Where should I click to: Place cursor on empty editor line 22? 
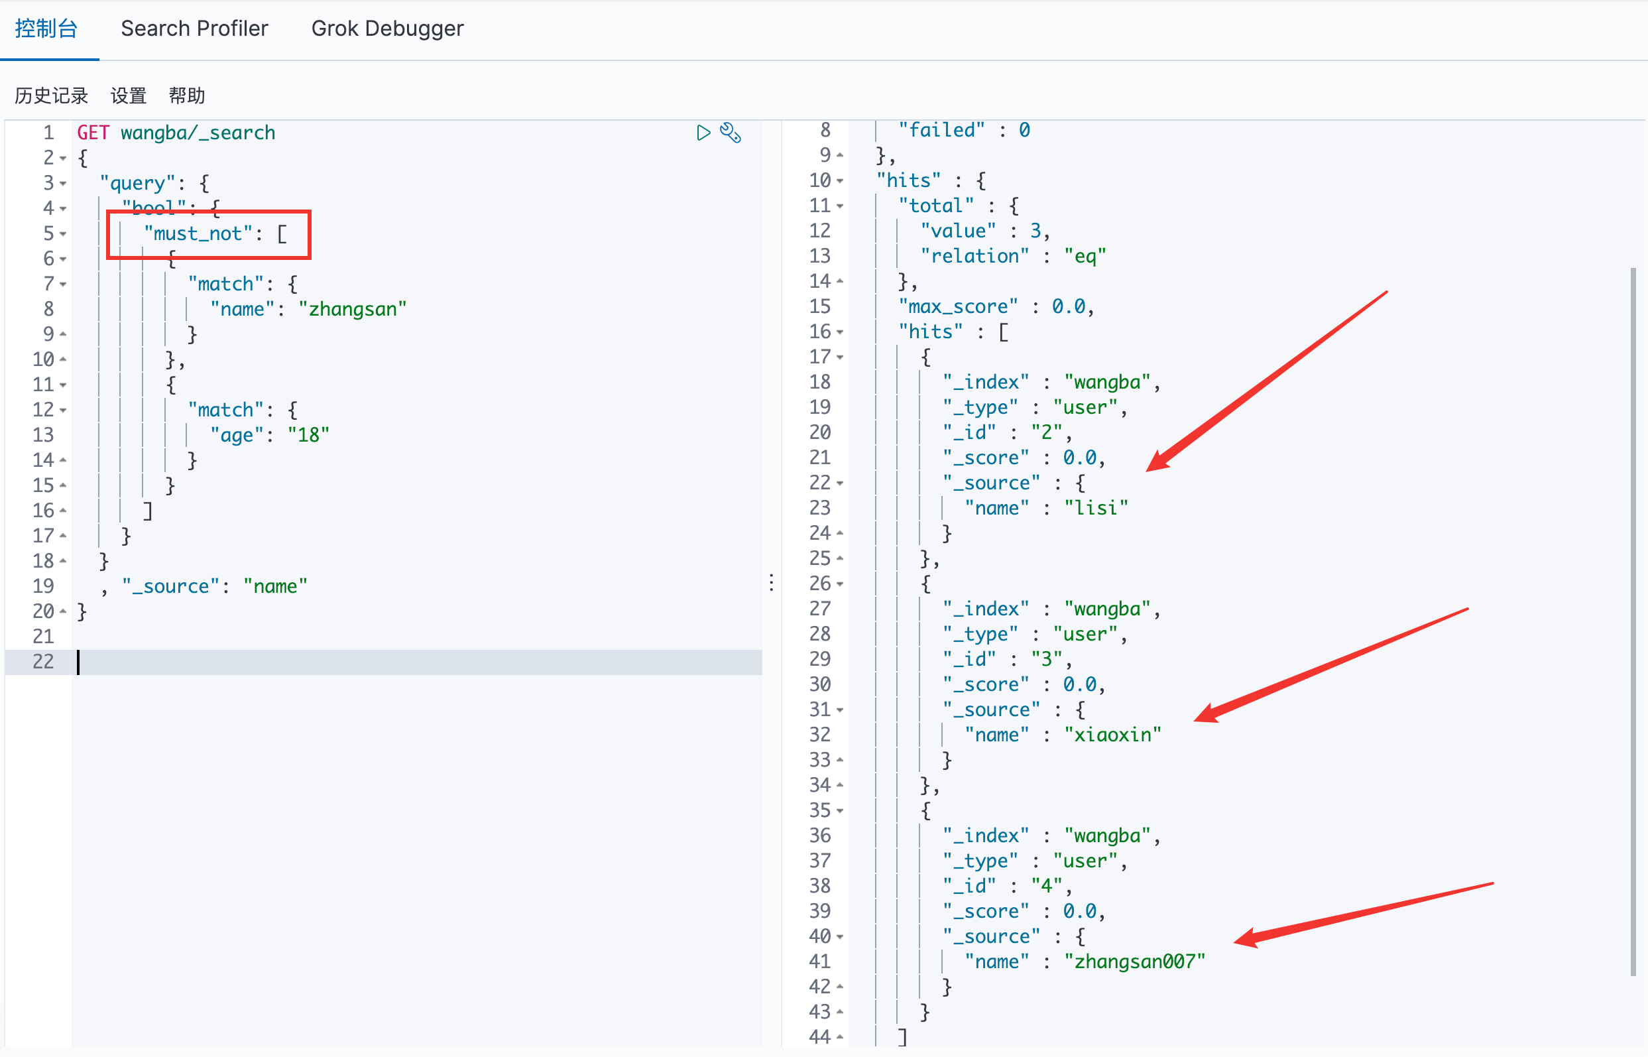point(412,662)
